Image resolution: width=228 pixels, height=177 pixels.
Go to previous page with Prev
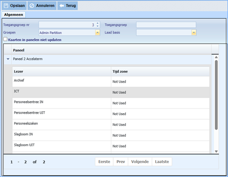pyautogui.click(x=121, y=162)
